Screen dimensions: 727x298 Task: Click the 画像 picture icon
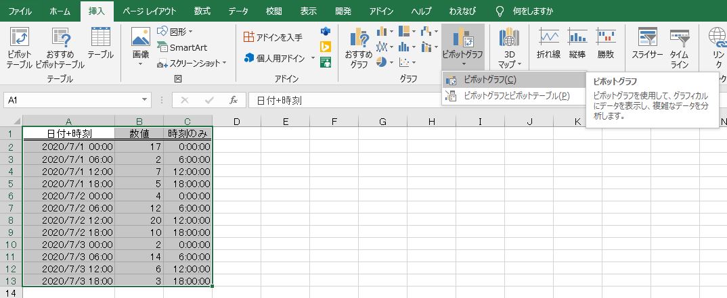(x=141, y=37)
